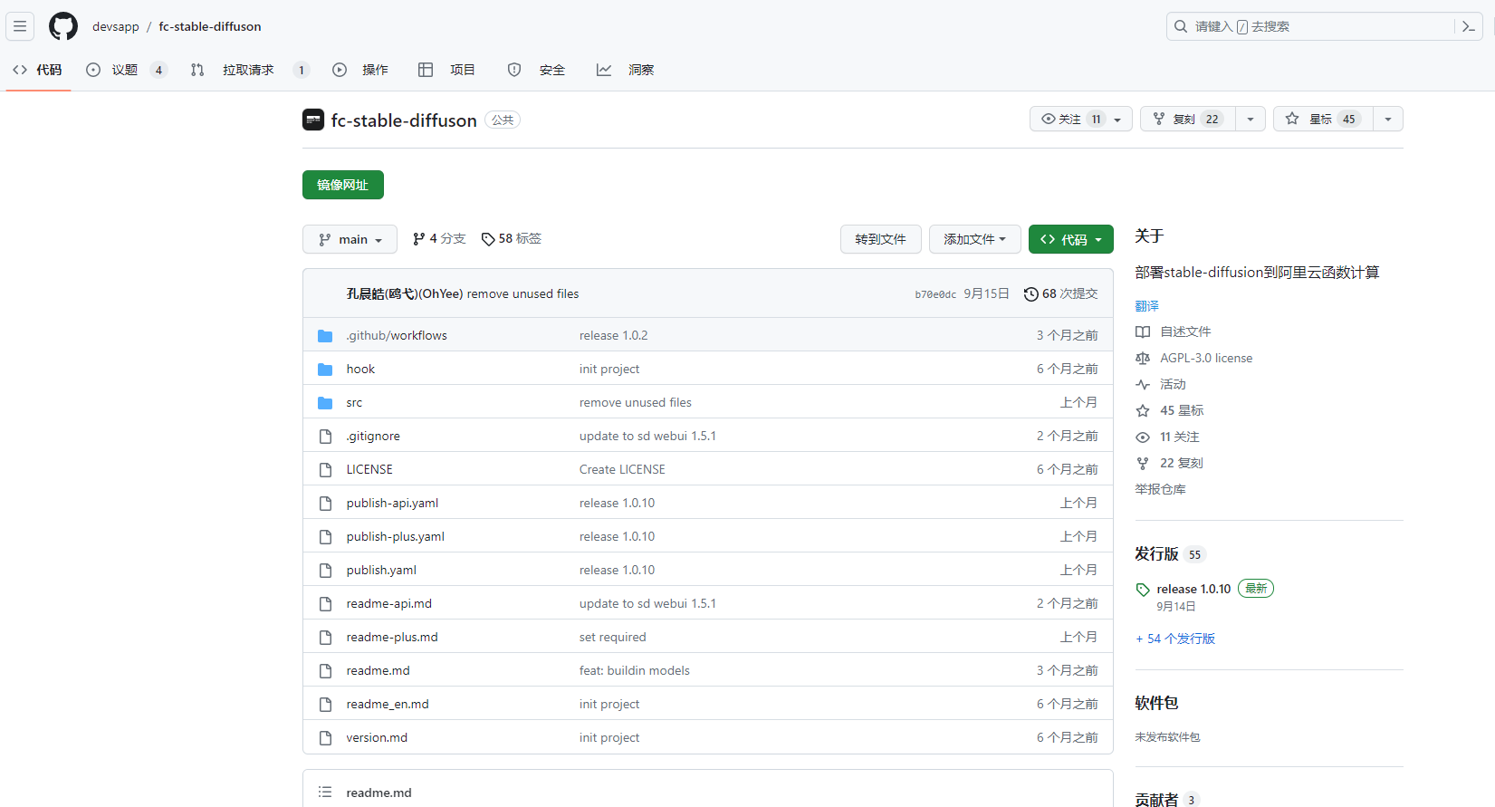Open the .github/workflows folder icon
The width and height of the screenshot is (1495, 807).
click(325, 336)
